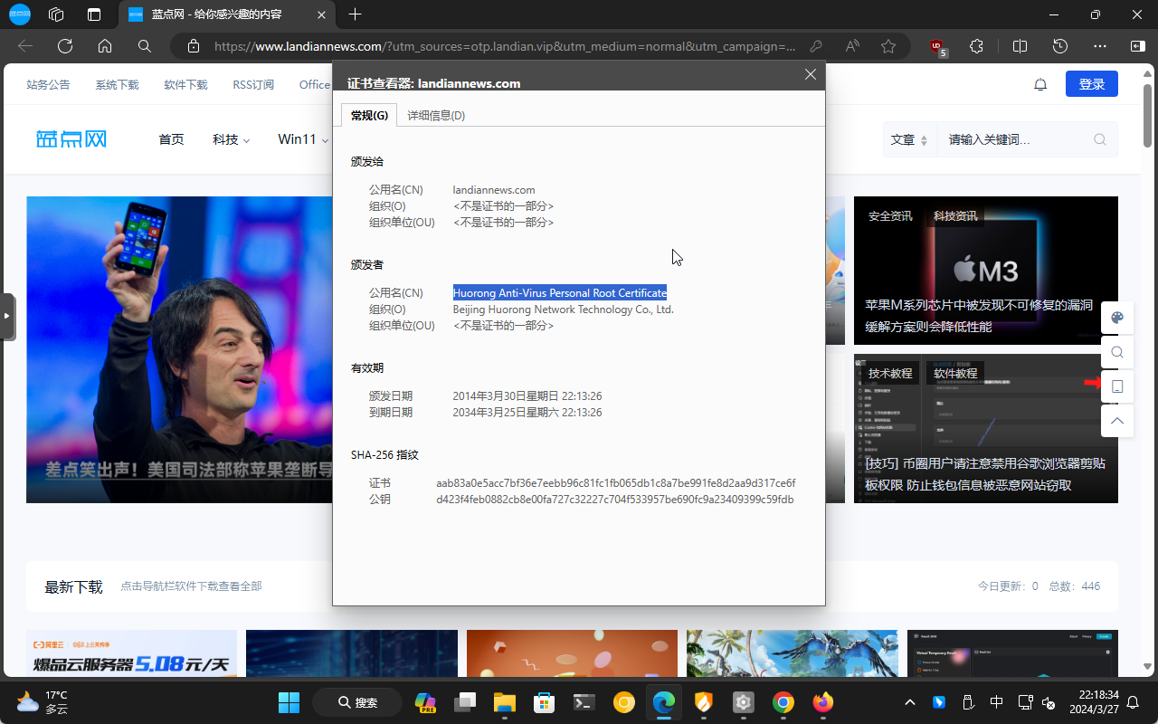Activate the Read aloud icon
The image size is (1158, 724).
[852, 46]
